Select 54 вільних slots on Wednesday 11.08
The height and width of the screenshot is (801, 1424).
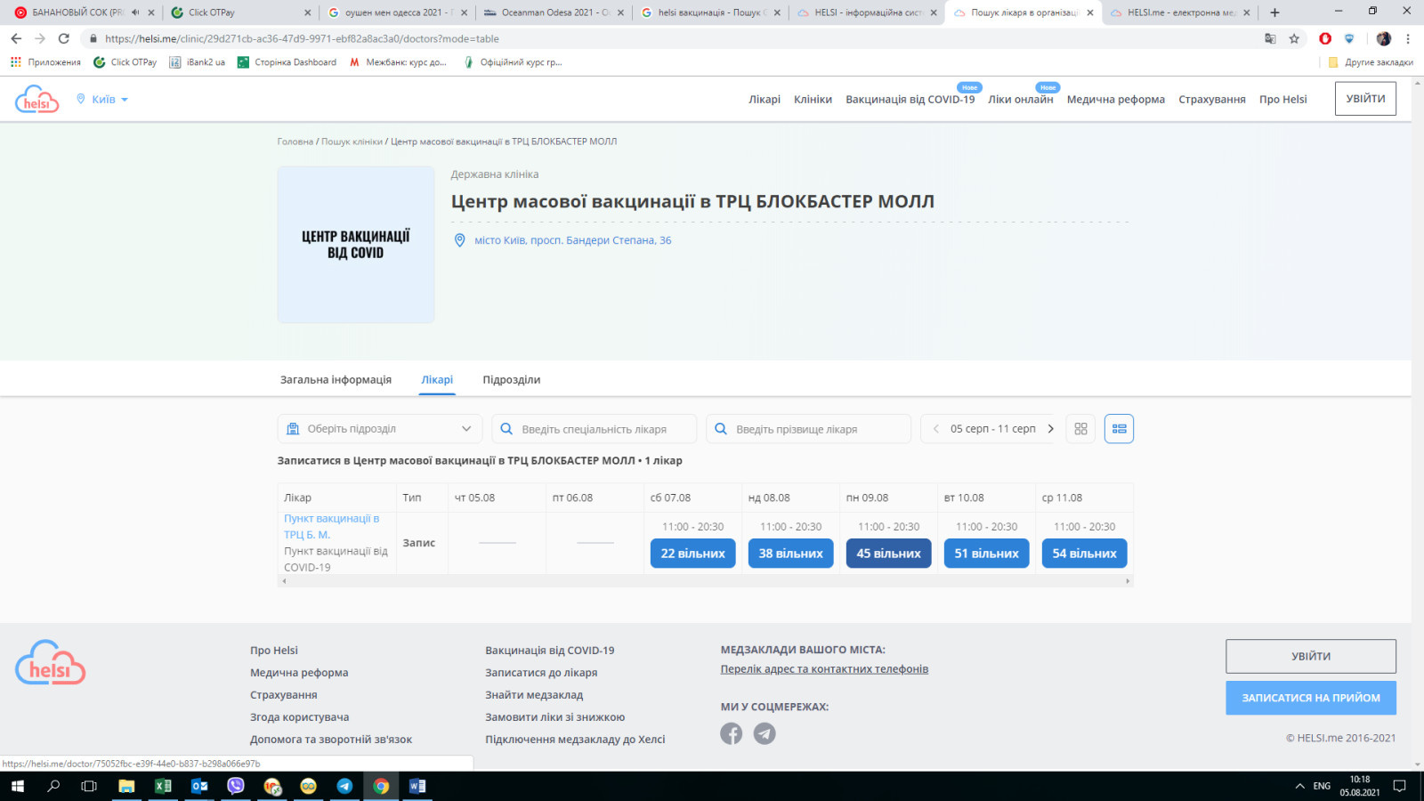[1084, 554]
